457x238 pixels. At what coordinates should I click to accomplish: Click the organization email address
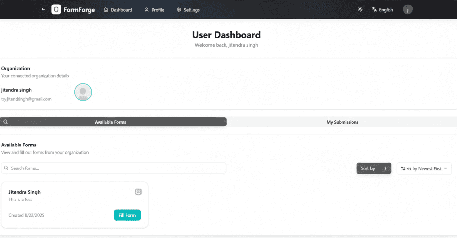26,99
